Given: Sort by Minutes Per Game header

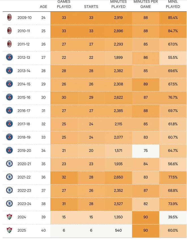Looking at the screenshot, I should (146, 4).
